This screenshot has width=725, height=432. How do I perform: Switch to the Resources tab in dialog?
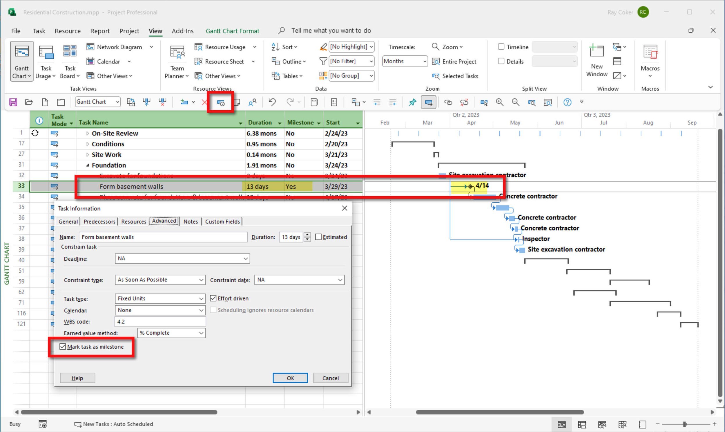pos(133,222)
